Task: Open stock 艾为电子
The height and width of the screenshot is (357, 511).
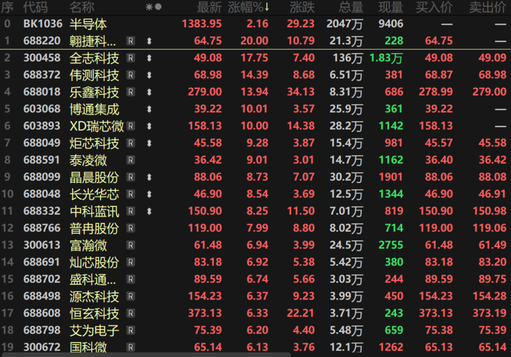Action: point(94,330)
